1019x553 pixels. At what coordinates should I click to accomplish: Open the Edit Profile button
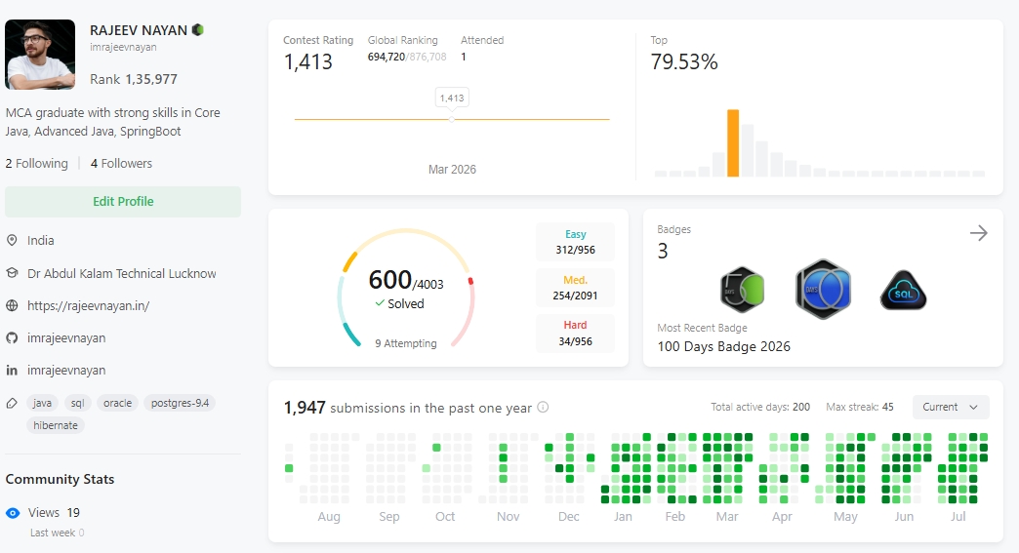(123, 201)
